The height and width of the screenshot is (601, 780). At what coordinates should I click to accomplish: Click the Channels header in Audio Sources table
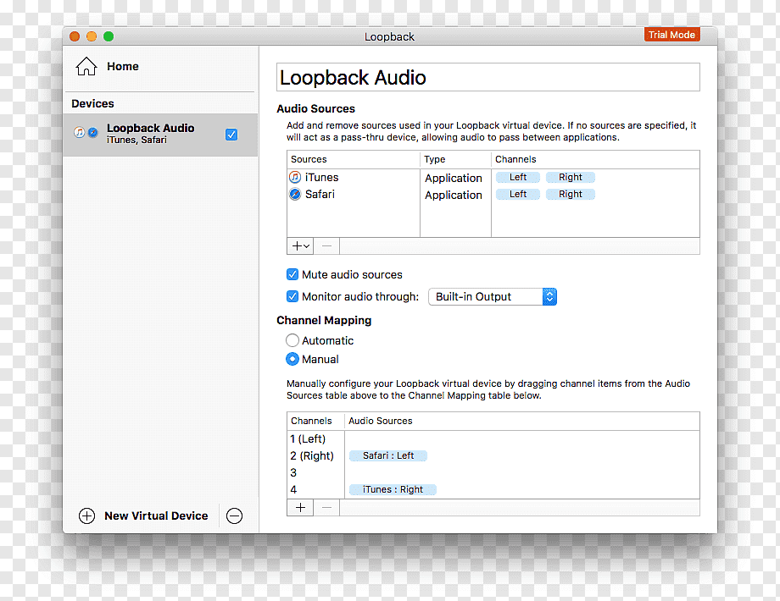click(515, 159)
